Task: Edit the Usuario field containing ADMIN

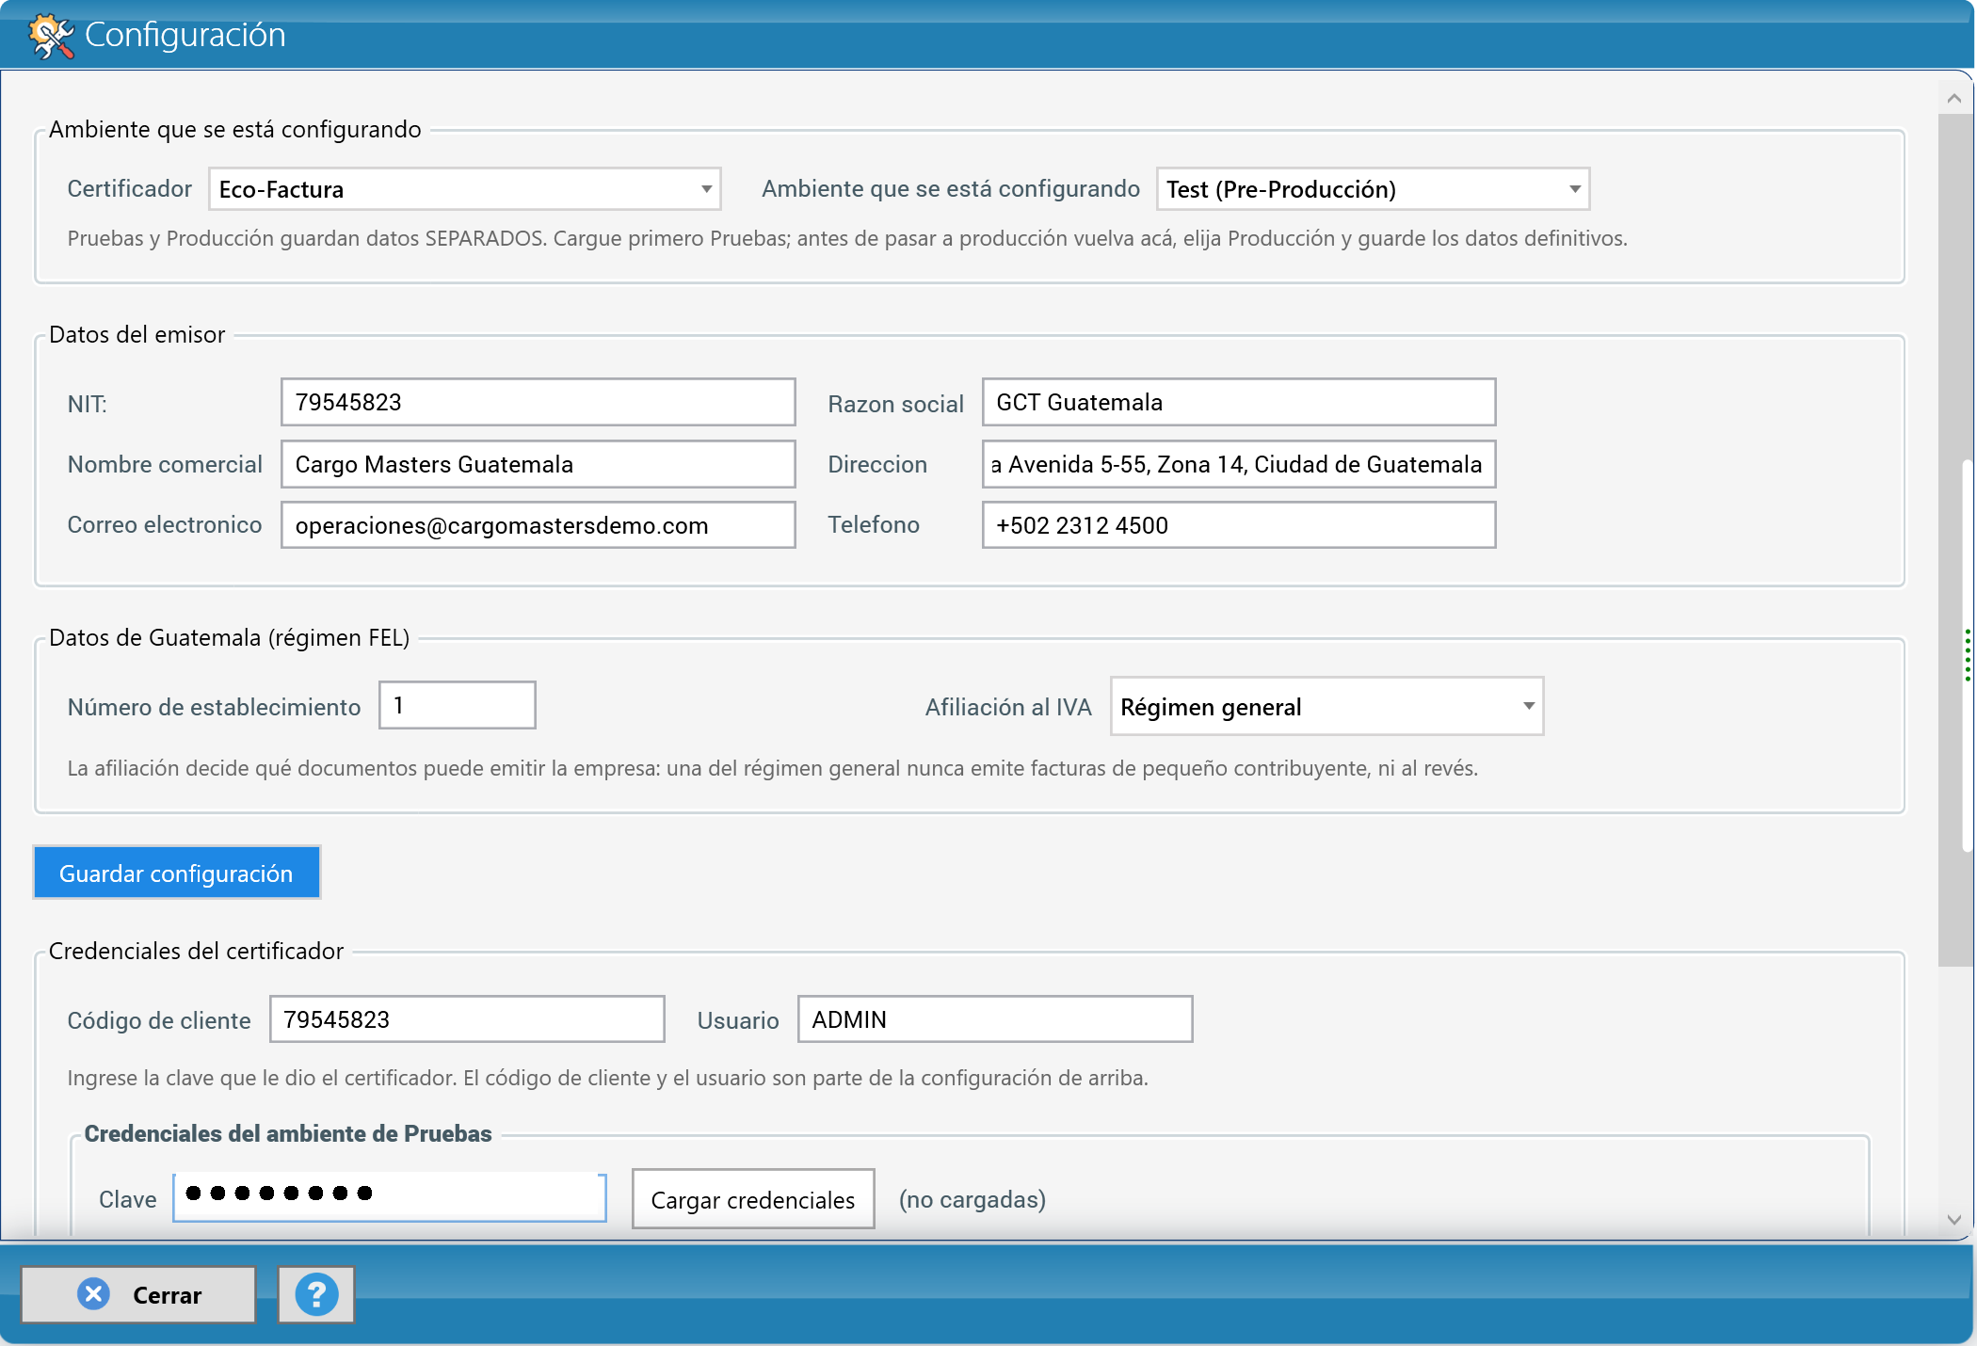Action: [x=995, y=1019]
